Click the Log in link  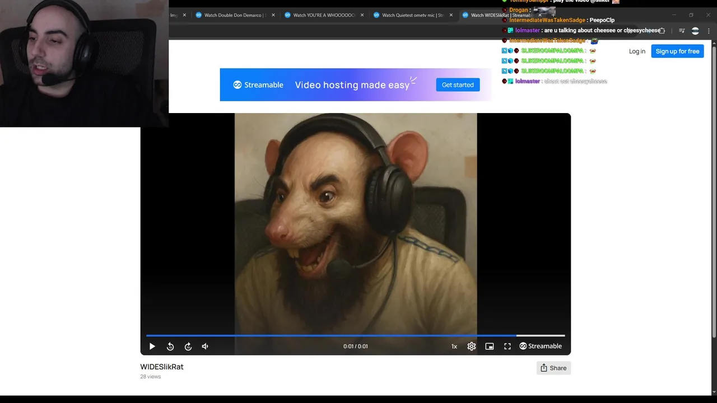pyautogui.click(x=637, y=51)
